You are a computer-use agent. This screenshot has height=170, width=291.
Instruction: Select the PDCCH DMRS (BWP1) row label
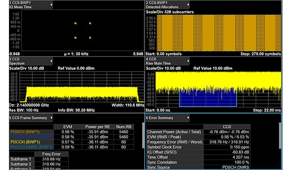pyautogui.click(x=31, y=147)
